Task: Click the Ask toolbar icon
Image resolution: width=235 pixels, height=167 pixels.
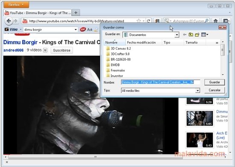Action: pyautogui.click(x=83, y=30)
